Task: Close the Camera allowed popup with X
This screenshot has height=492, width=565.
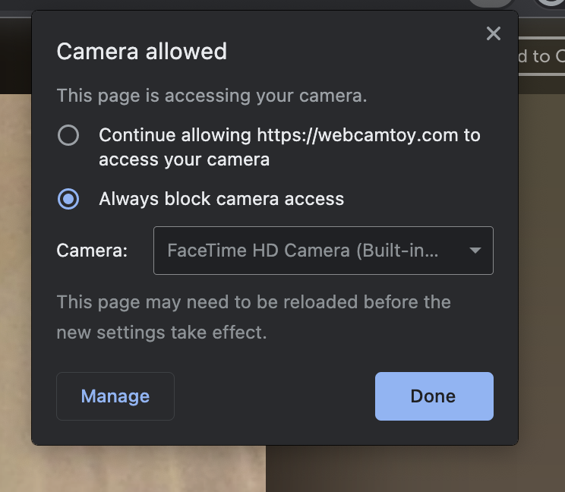Action: (494, 33)
